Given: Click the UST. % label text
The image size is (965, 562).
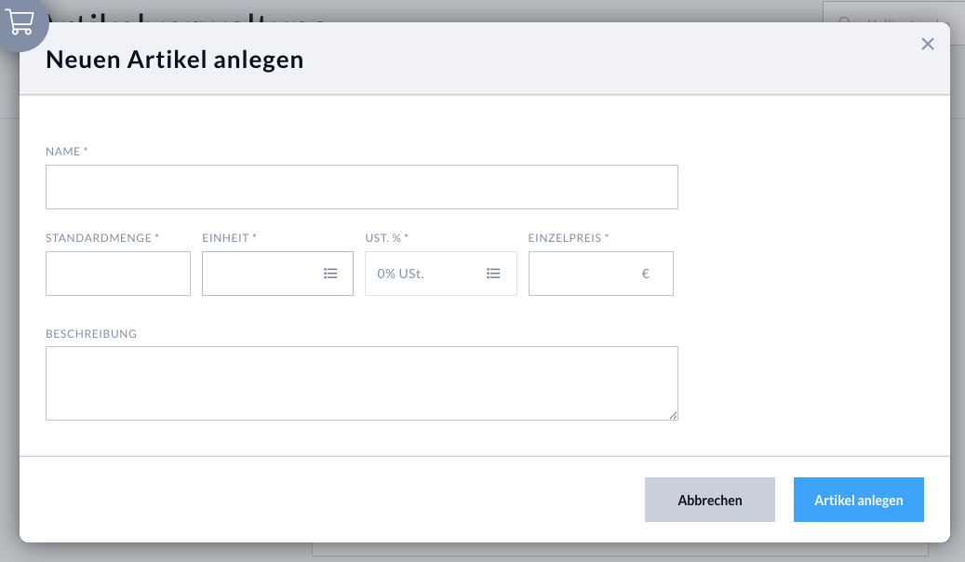Looking at the screenshot, I should (x=382, y=238).
